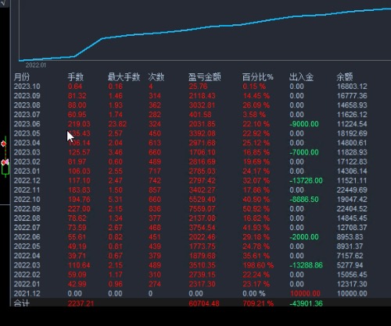Click balance 5277.94
Image resolution: width=391 pixels, height=326 pixels.
pos(350,265)
